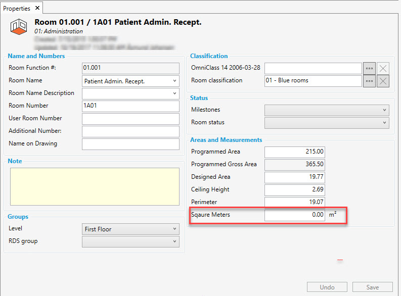401x296 pixels.
Task: Click into the yellow Note text area
Action: click(x=94, y=186)
